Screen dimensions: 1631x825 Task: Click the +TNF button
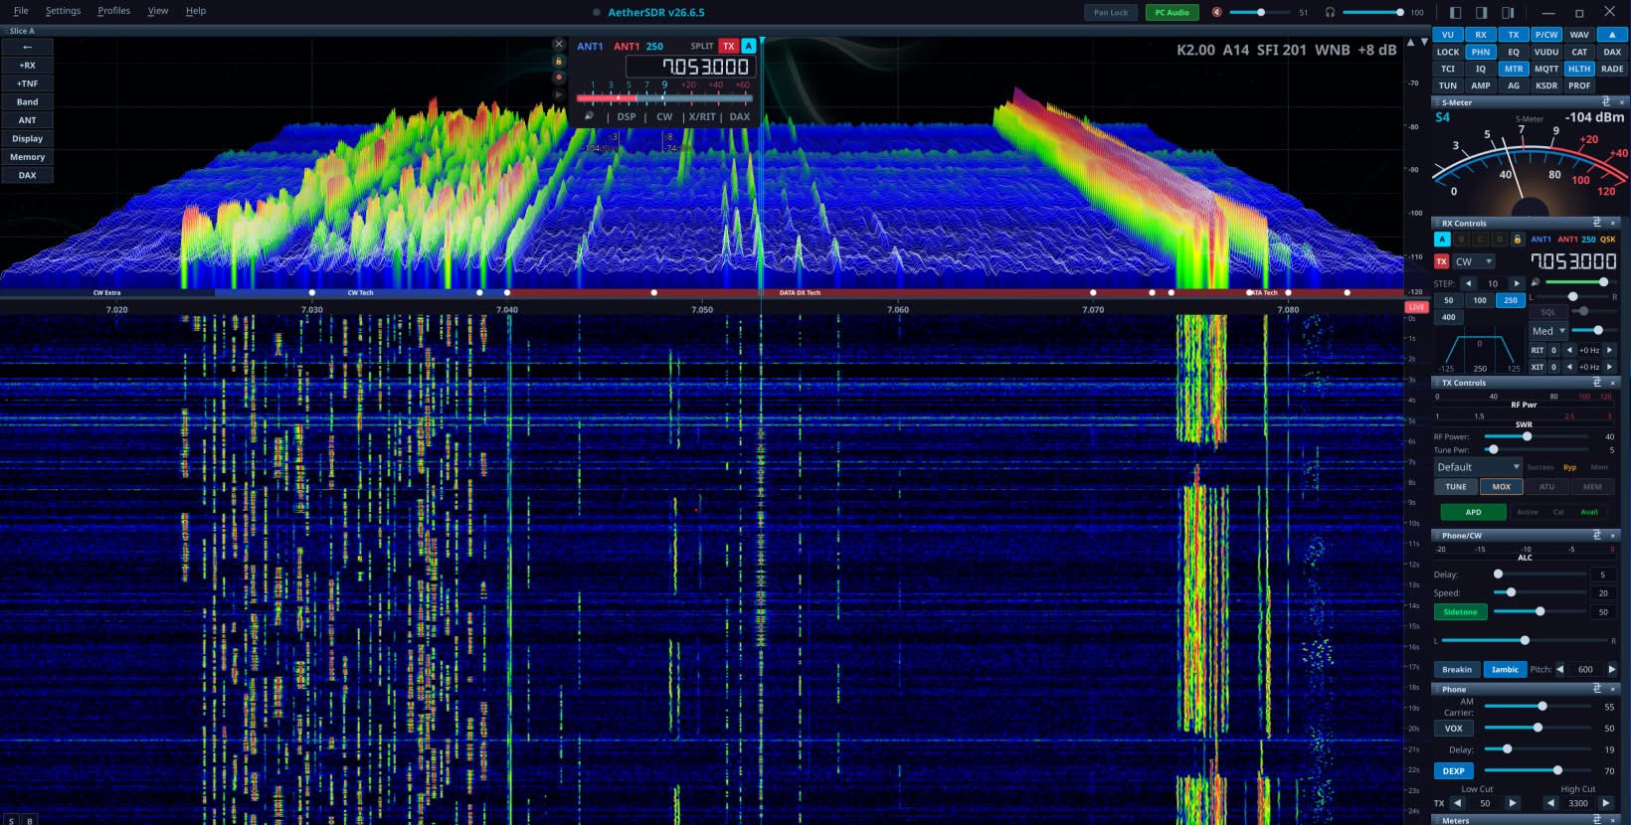[x=27, y=83]
